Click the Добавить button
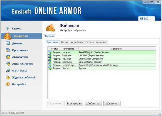162x116 pixels. tap(93, 103)
